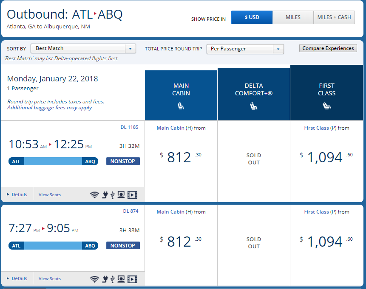The width and height of the screenshot is (366, 289).
Task: Select $812.30 Main Cabin fare for DL 1185
Action: [181, 158]
